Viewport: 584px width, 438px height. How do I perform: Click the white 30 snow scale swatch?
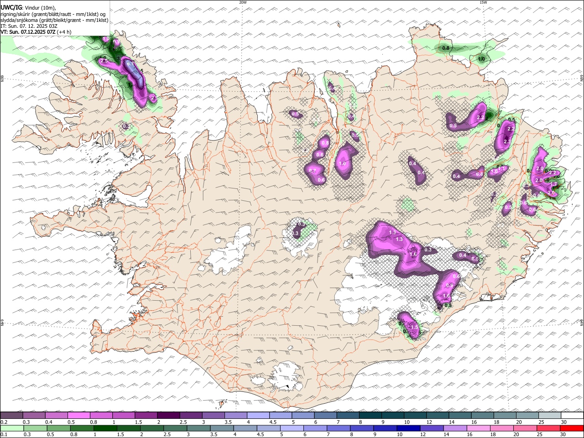[x=572, y=415]
